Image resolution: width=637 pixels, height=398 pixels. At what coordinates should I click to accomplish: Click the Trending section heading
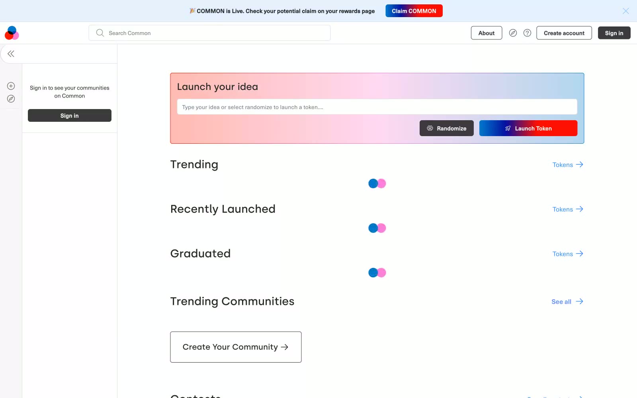point(194,165)
